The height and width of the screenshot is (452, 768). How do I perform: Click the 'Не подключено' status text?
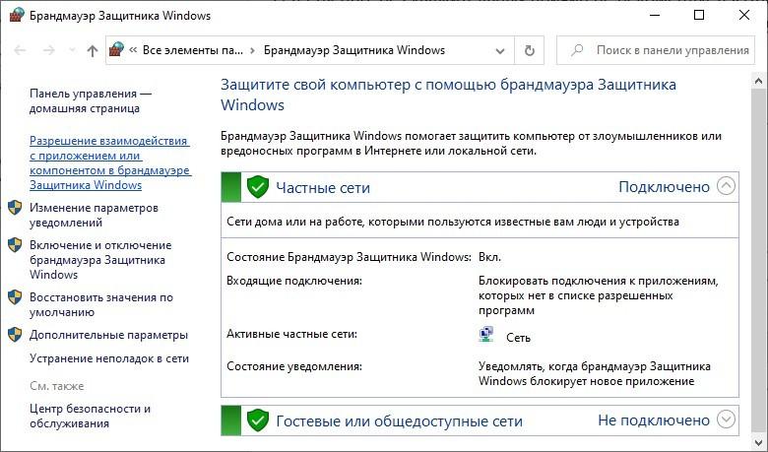(x=654, y=420)
